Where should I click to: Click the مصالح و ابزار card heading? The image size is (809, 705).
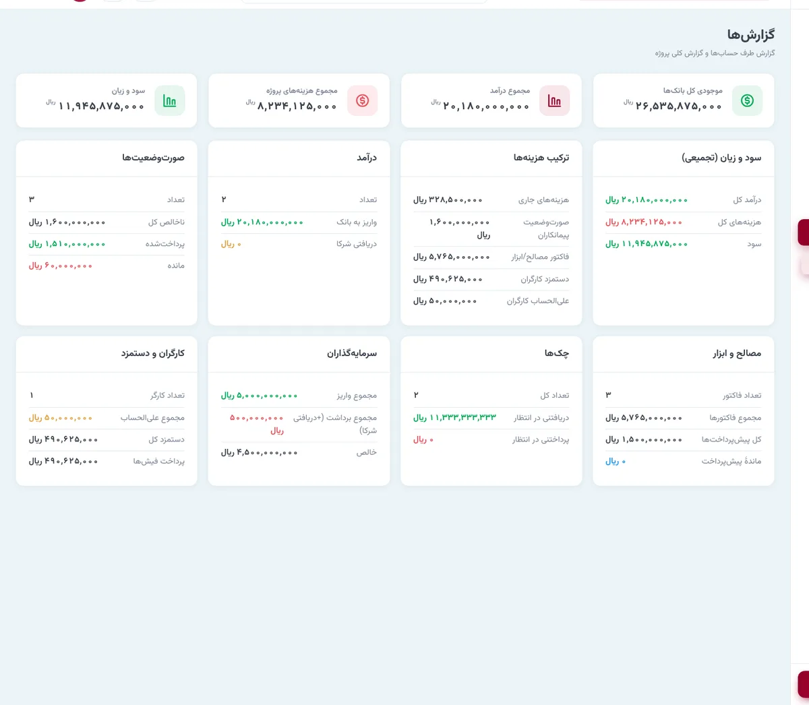tap(738, 353)
